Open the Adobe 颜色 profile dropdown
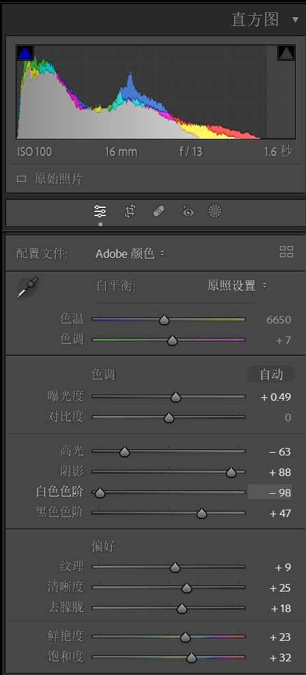This screenshot has width=306, height=675. [x=130, y=254]
